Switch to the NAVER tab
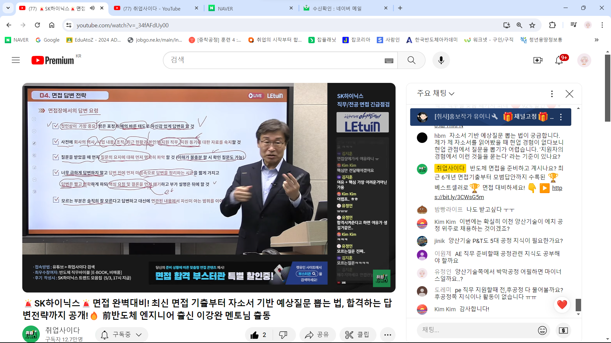Screen dimensions: 611x343 pos(251,8)
